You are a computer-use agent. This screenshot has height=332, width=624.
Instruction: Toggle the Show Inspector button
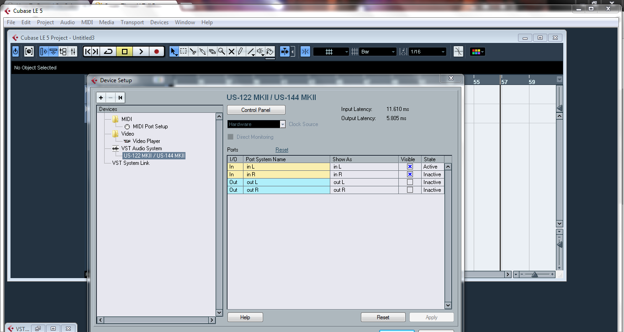(x=44, y=52)
